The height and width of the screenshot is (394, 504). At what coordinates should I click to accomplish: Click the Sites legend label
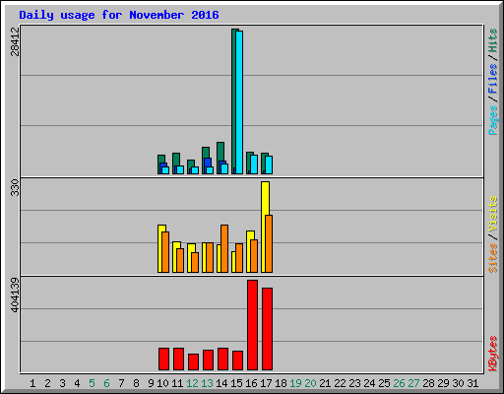493,258
